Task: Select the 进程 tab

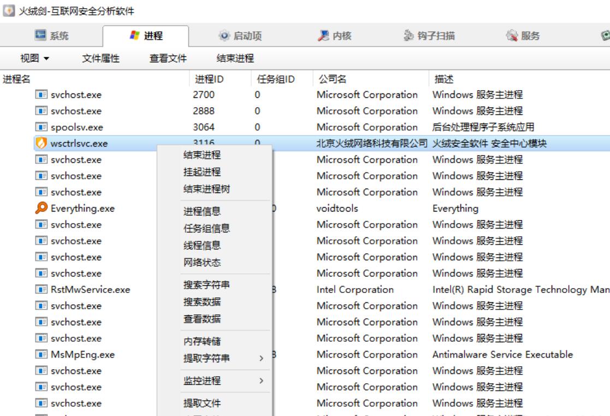Action: [146, 36]
